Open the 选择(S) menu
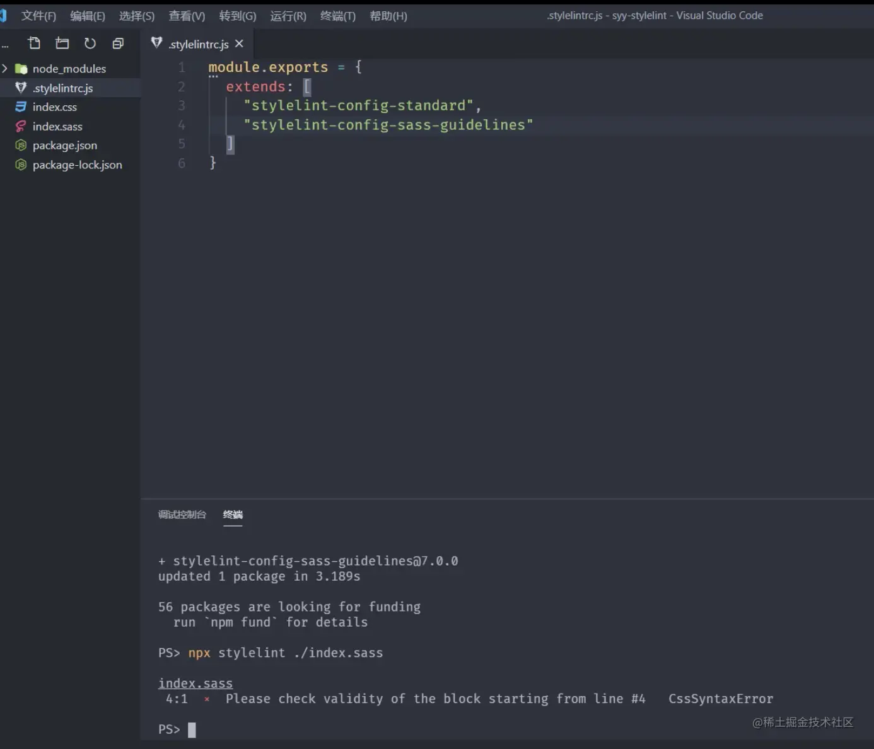 [137, 16]
